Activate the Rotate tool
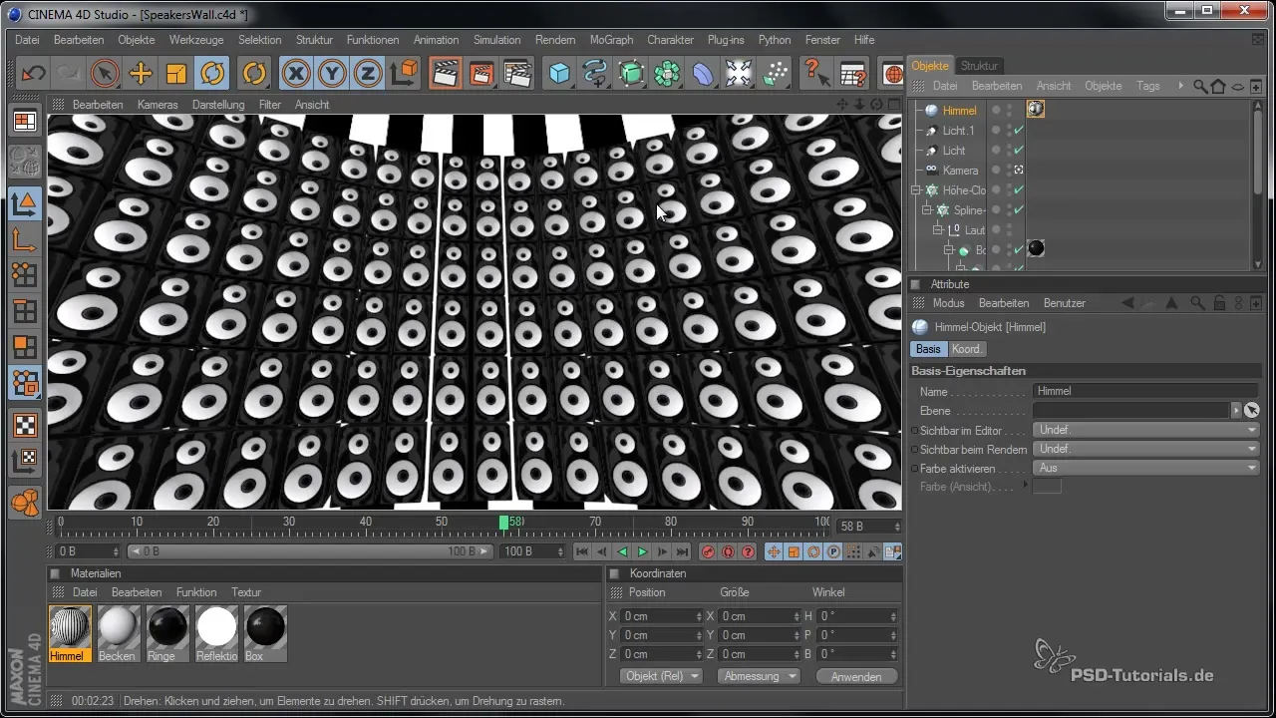 click(212, 73)
